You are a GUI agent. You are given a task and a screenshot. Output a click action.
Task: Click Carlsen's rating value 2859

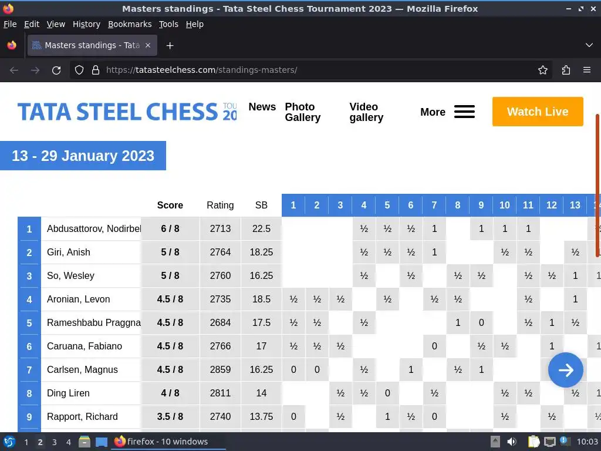tap(221, 370)
